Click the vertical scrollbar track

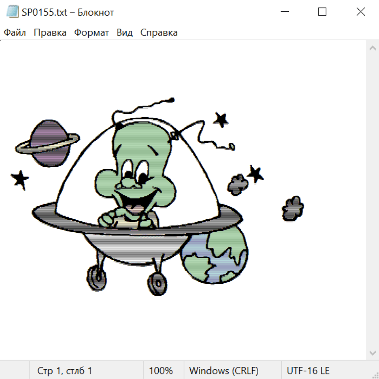[372, 200]
